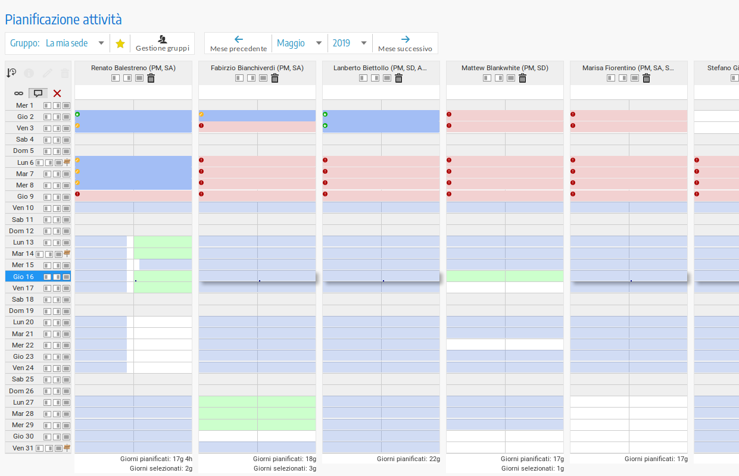Click Lanberto's red cell on Gio 9
Image resolution: width=739 pixels, height=476 pixels.
(x=381, y=196)
